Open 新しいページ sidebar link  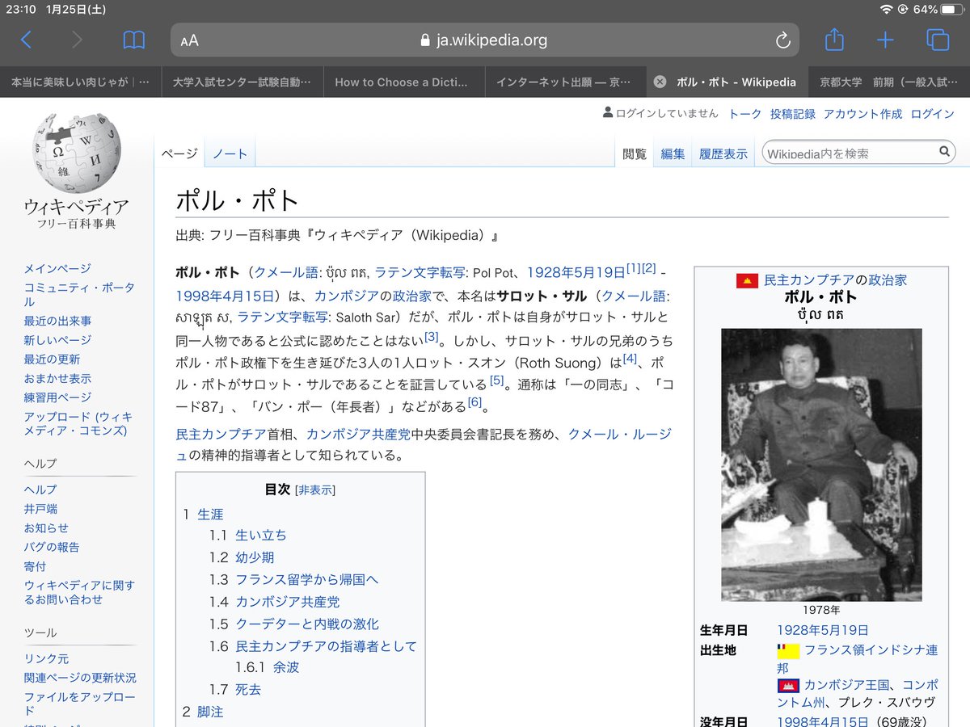click(57, 340)
